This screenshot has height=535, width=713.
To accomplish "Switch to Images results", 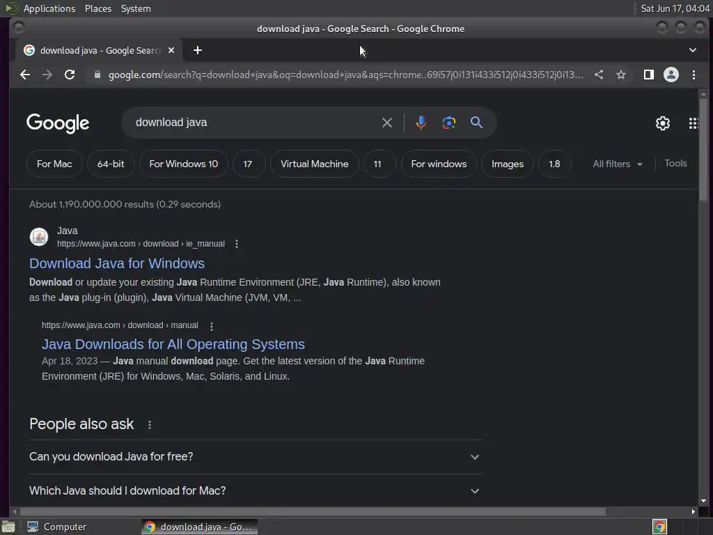I will 508,164.
